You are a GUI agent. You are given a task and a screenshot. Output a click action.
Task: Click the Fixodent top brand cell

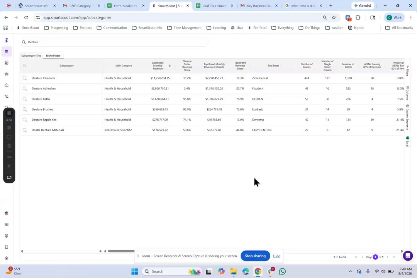[258, 88]
